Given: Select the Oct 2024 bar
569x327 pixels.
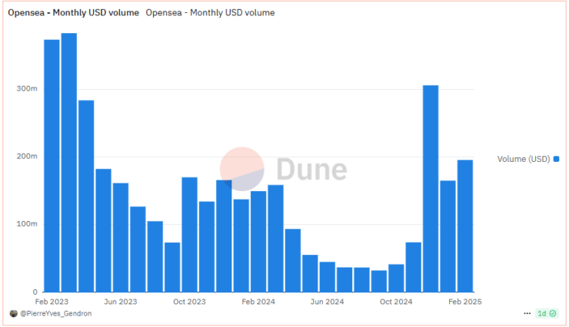Looking at the screenshot, I should [x=396, y=278].
